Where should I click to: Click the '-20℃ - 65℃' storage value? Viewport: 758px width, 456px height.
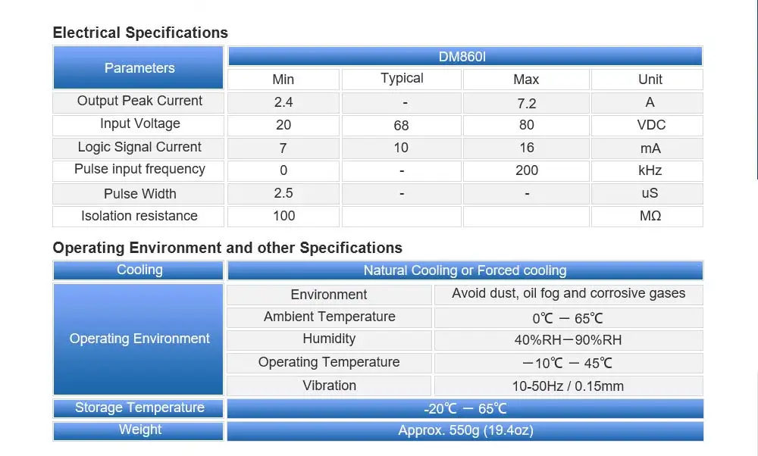465,409
